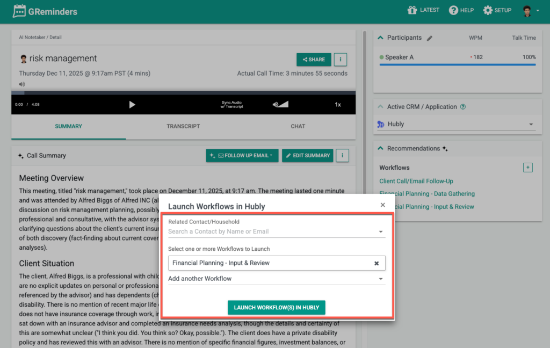Click the audio progress bar
Viewport: 550px width, 348px height.
click(x=183, y=92)
